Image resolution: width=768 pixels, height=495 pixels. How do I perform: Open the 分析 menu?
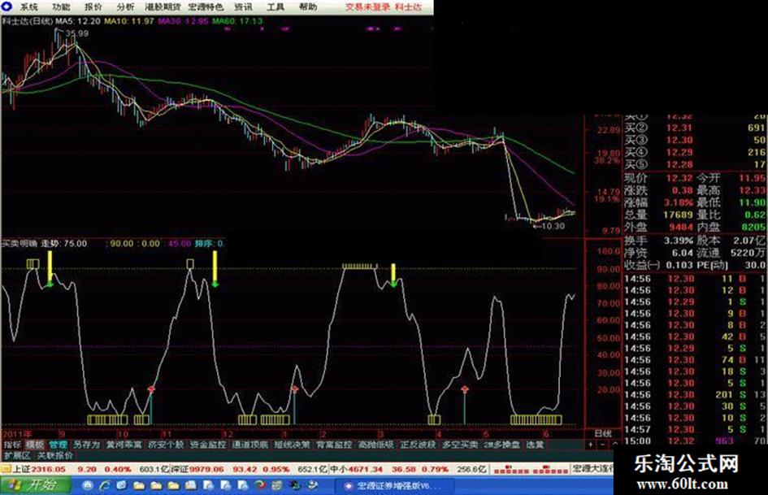coord(125,7)
